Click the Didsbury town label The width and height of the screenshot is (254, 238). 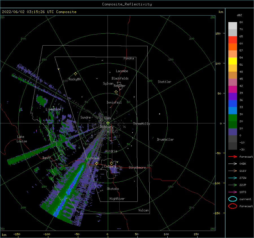tap(106, 127)
